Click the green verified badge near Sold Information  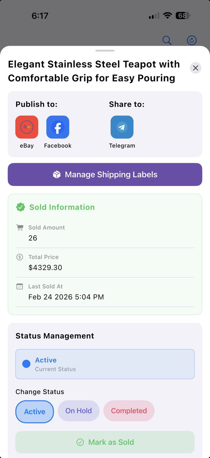pos(20,207)
